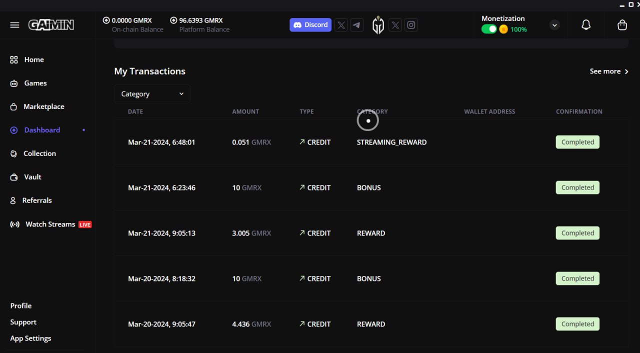Open the Watch Streams menu item
The image size is (640, 353).
point(50,224)
